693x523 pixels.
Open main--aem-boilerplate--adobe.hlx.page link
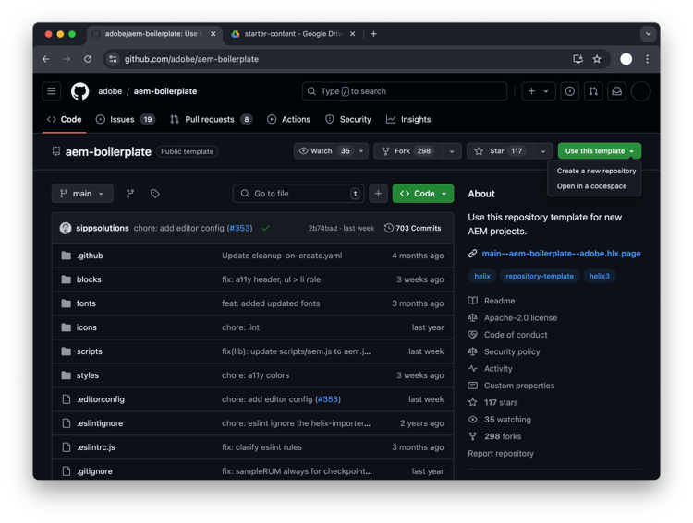pos(561,254)
